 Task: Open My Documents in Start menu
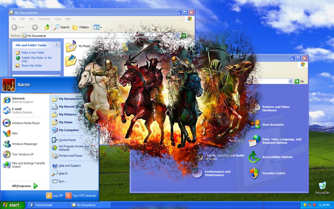click(x=67, y=99)
